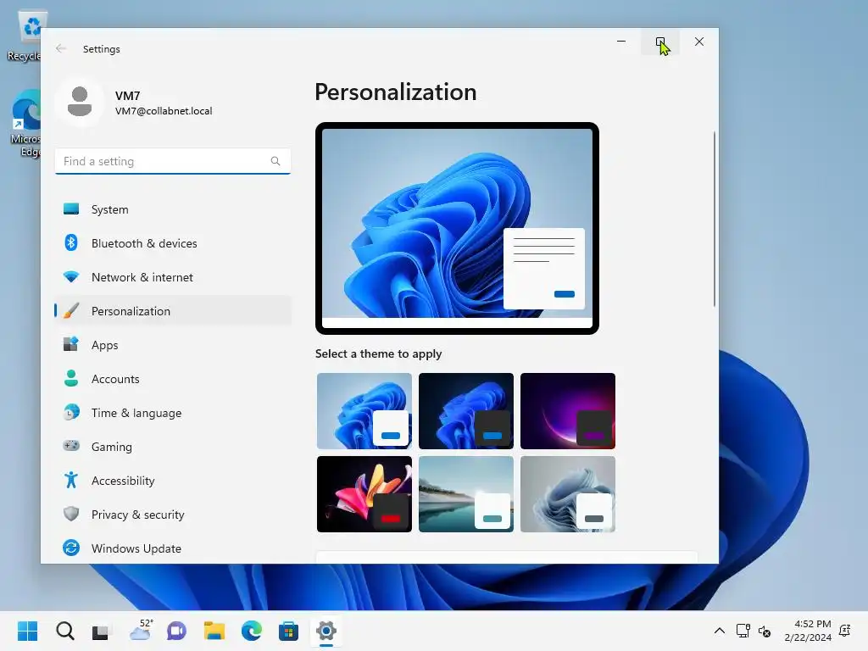The width and height of the screenshot is (868, 651).
Task: Open taskbar Search
Action: pos(64,631)
